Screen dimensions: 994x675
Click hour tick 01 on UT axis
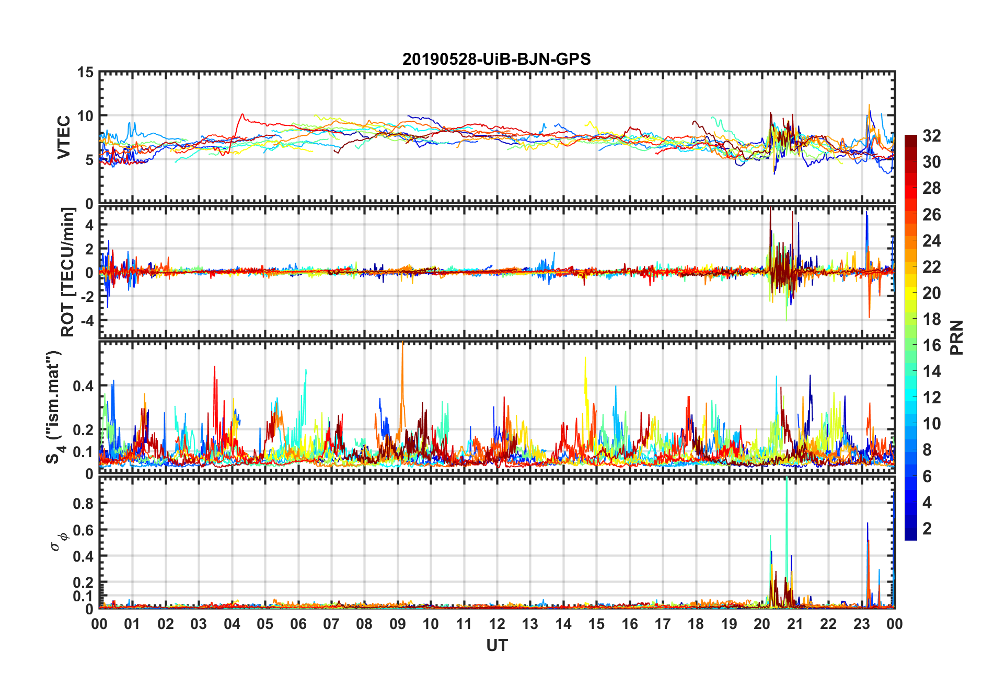tap(132, 624)
